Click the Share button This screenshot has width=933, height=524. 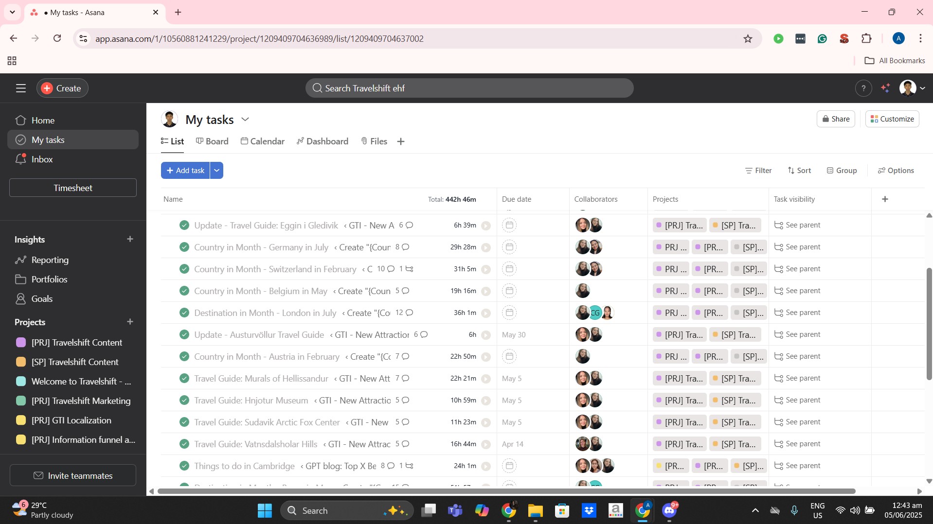pos(836,119)
